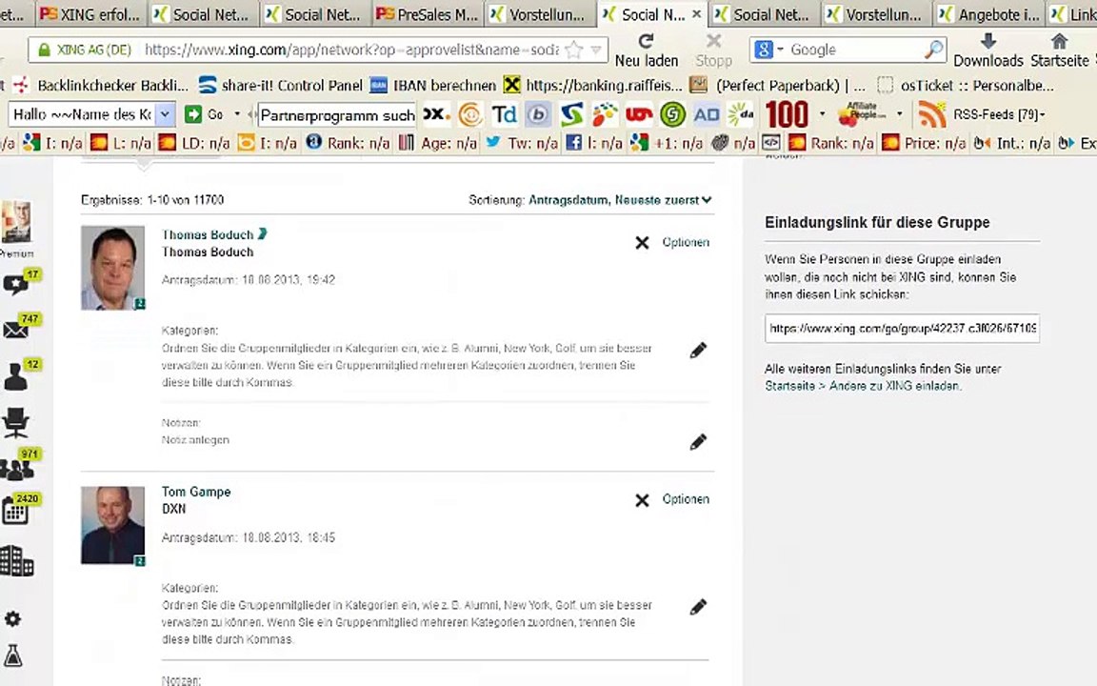Viewport: 1097px width, 686px height.
Task: Open the XING jobs chair icon
Action: tap(15, 423)
